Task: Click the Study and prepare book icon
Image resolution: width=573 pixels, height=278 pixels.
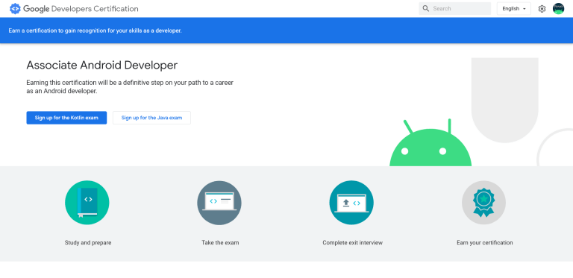Action: [x=87, y=203]
